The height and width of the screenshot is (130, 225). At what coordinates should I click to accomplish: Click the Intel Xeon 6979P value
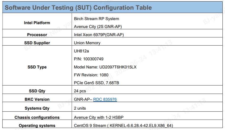coord(99,35)
